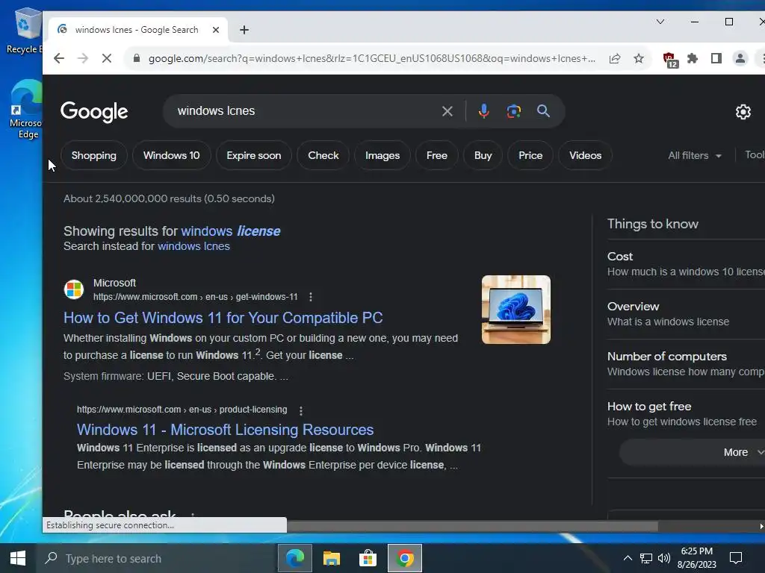Click the Microsoft favicon of first result
This screenshot has height=573, width=765.
(74, 289)
